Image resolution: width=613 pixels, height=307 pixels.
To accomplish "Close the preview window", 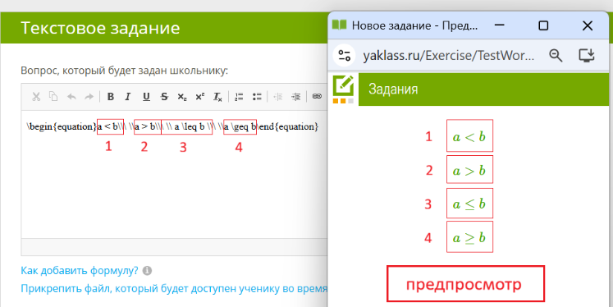I will (588, 25).
